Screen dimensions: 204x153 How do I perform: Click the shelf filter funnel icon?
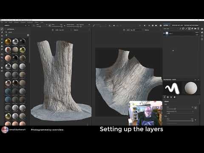[6, 35]
